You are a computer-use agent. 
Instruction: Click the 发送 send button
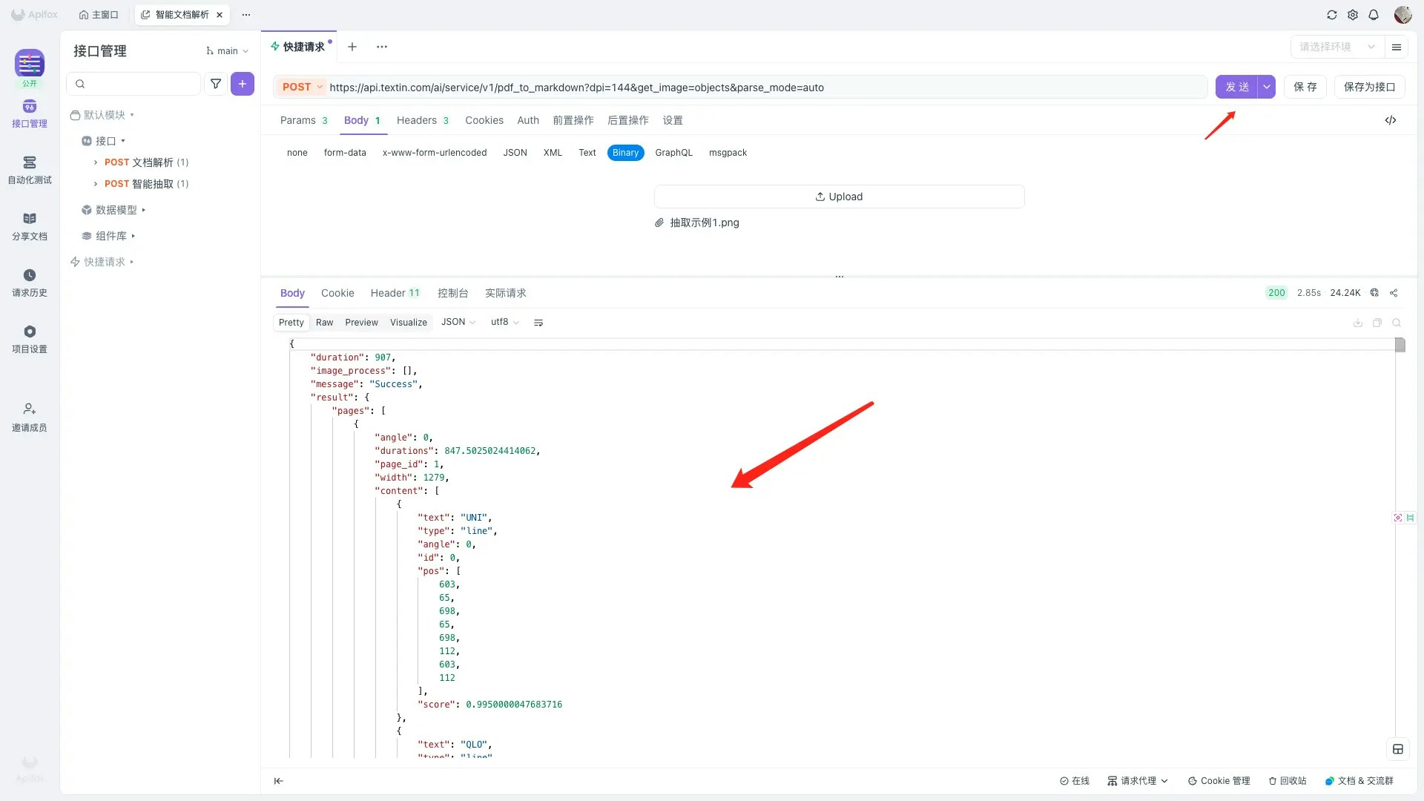pyautogui.click(x=1236, y=87)
